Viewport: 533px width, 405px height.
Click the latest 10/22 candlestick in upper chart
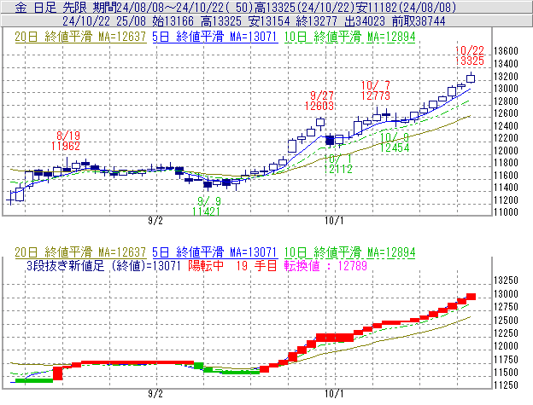click(x=471, y=78)
